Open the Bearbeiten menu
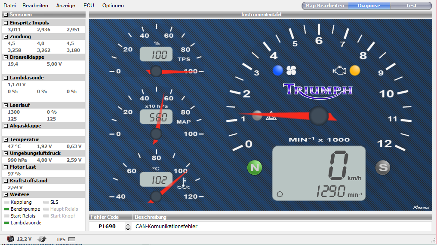The image size is (437, 245). coord(35,6)
